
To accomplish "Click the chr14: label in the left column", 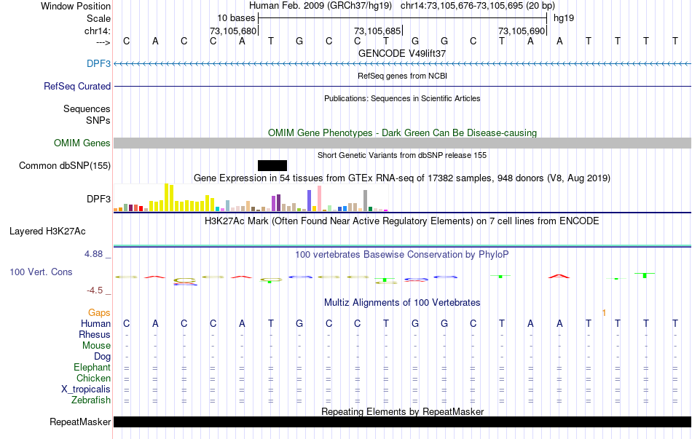I will pyautogui.click(x=98, y=31).
